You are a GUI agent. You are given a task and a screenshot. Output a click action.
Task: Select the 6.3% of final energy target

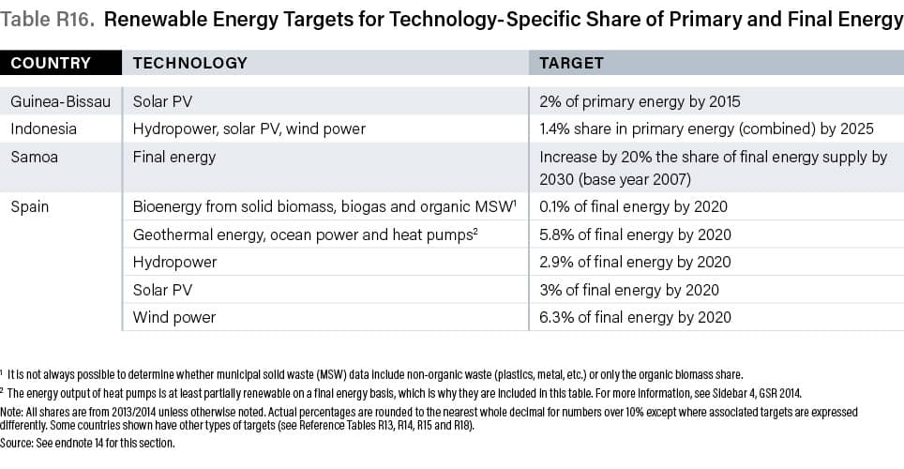(x=633, y=317)
